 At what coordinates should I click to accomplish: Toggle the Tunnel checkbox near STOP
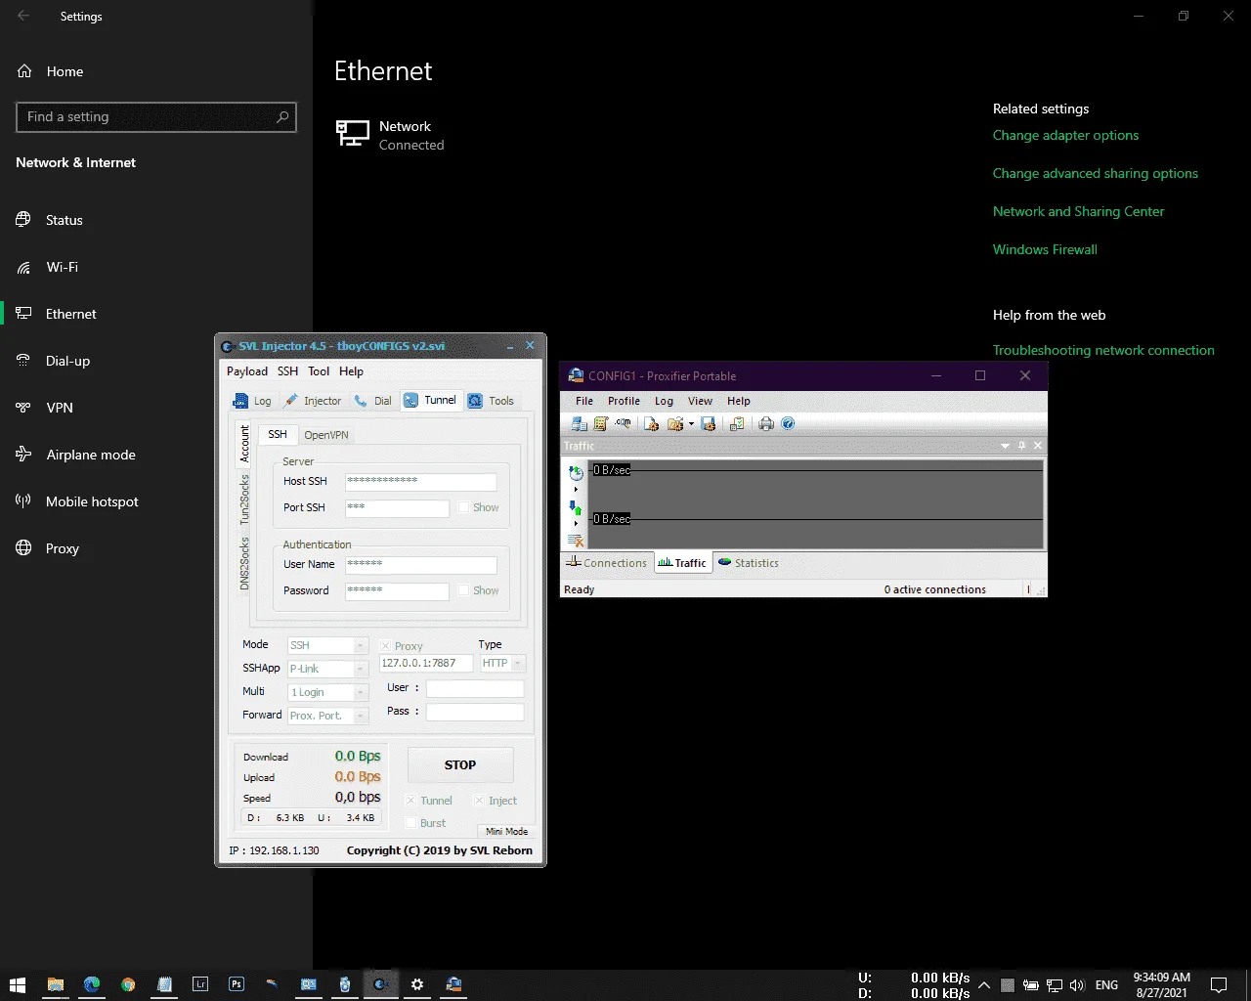[411, 801]
